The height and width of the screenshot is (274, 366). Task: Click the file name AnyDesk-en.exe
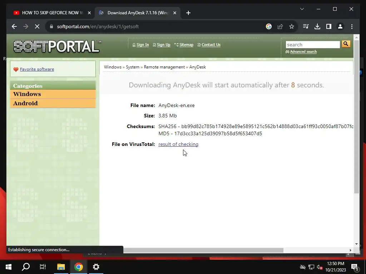click(x=177, y=105)
